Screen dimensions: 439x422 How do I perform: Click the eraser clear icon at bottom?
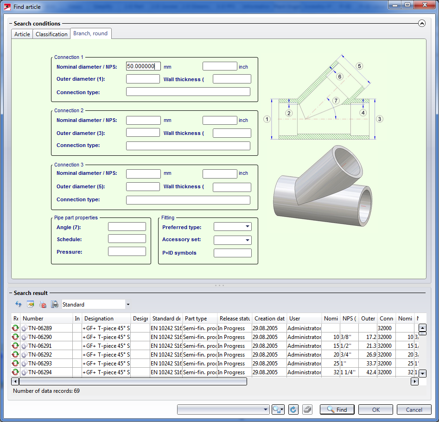[306, 409]
